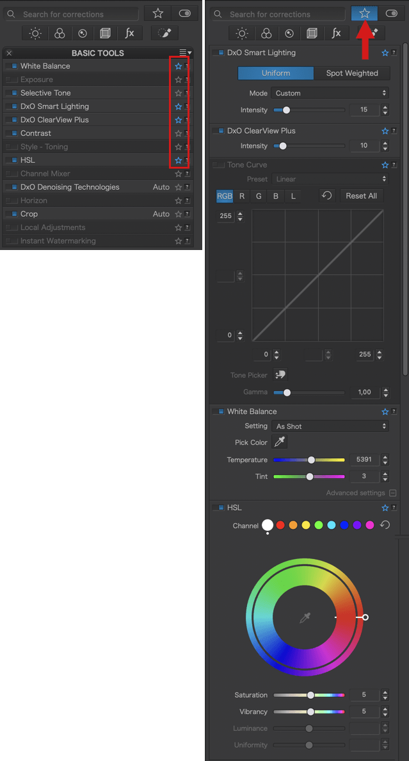Select the R curve channel
Screen dimensions: 409x761
[x=242, y=196]
